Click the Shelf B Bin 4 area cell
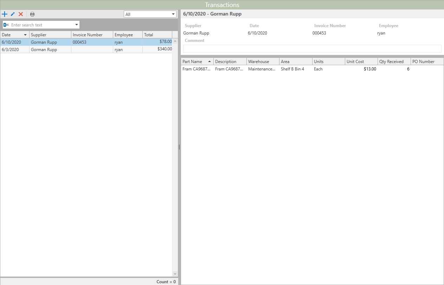This screenshot has height=285, width=444. [296, 69]
